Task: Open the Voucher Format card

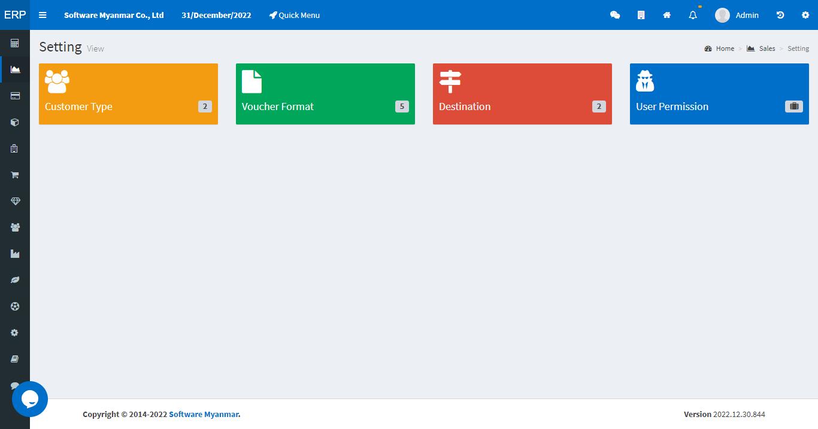Action: pyautogui.click(x=325, y=94)
